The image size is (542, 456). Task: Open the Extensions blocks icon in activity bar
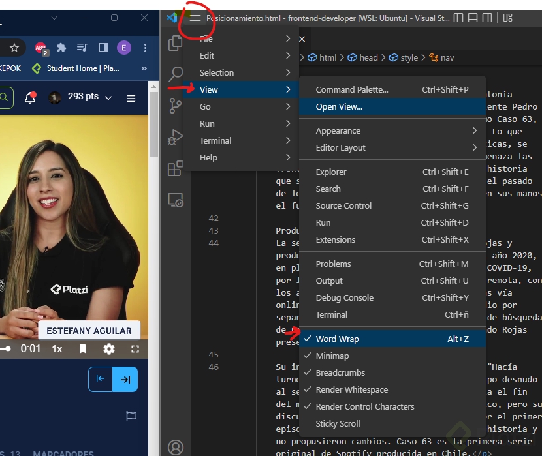tap(175, 168)
